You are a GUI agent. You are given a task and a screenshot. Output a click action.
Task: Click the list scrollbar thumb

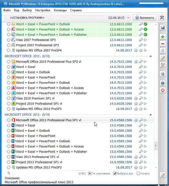pos(156,146)
